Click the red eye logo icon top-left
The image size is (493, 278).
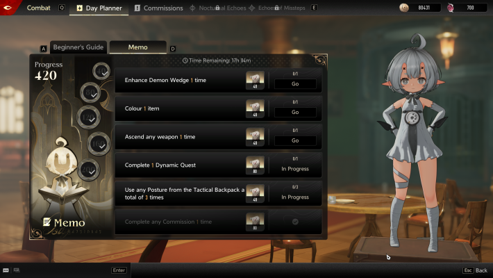tap(7, 8)
